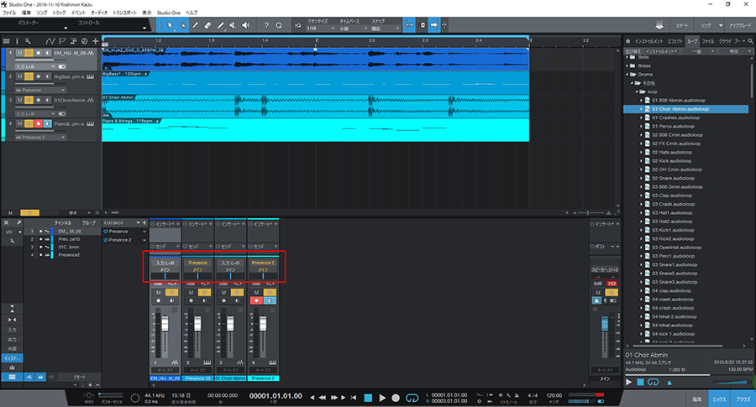Toggle record arm on Piano track 4
Viewport: 756px width, 407px height.
pos(37,123)
